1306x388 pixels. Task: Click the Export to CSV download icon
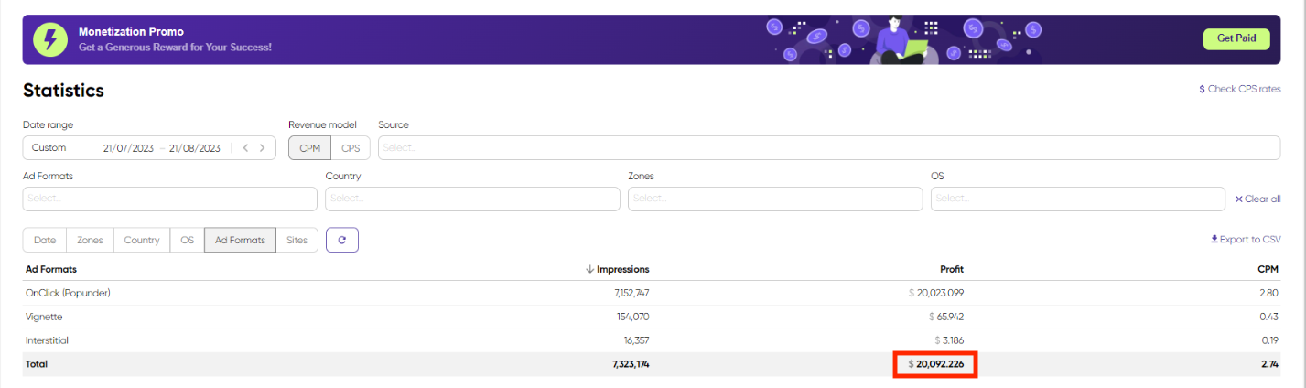pyautogui.click(x=1214, y=240)
